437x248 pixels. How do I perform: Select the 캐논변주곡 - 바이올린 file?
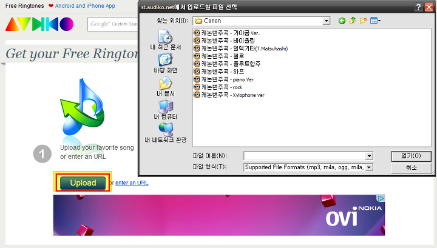pyautogui.click(x=224, y=41)
